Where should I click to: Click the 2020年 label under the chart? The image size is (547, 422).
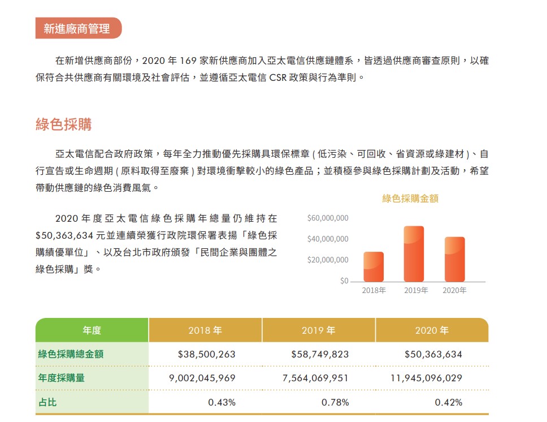pos(454,290)
